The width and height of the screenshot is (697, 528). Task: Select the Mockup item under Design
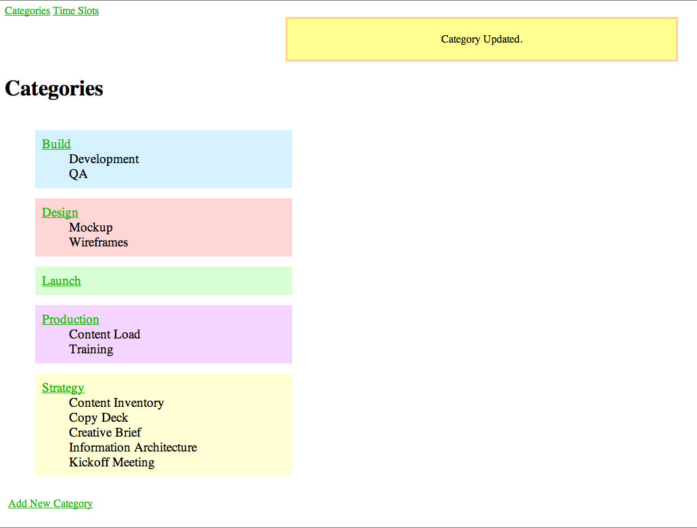[x=91, y=227]
